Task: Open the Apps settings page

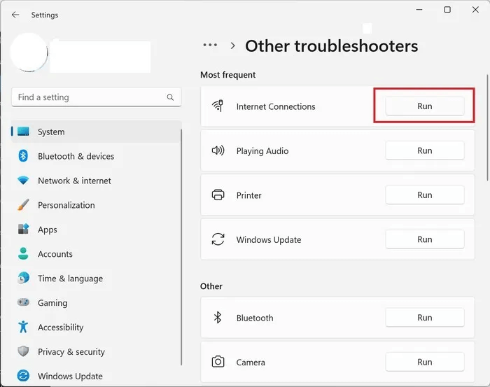Action: point(97,230)
